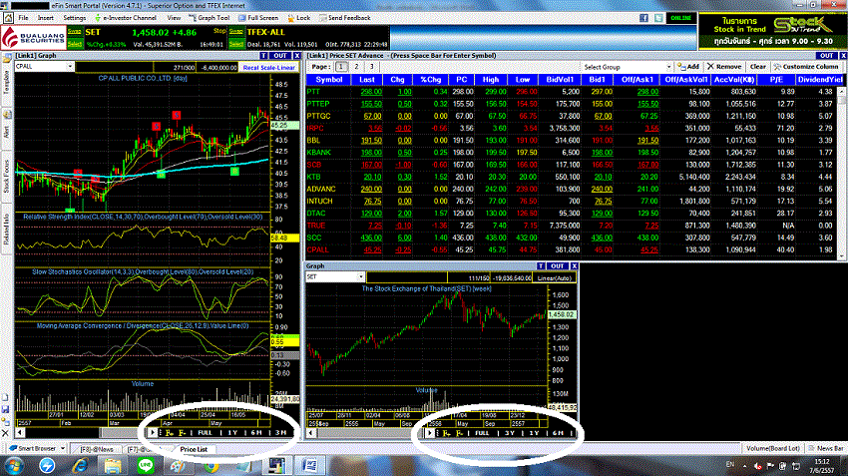Open the Stock Focus sidebar panel
The width and height of the screenshot is (848, 476).
[x=7, y=177]
